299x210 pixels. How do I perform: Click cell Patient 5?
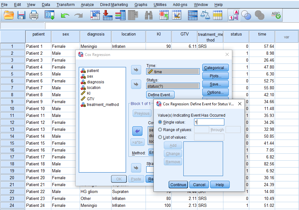pos(38,74)
